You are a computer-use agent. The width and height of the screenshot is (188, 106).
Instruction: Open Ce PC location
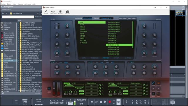6,46
